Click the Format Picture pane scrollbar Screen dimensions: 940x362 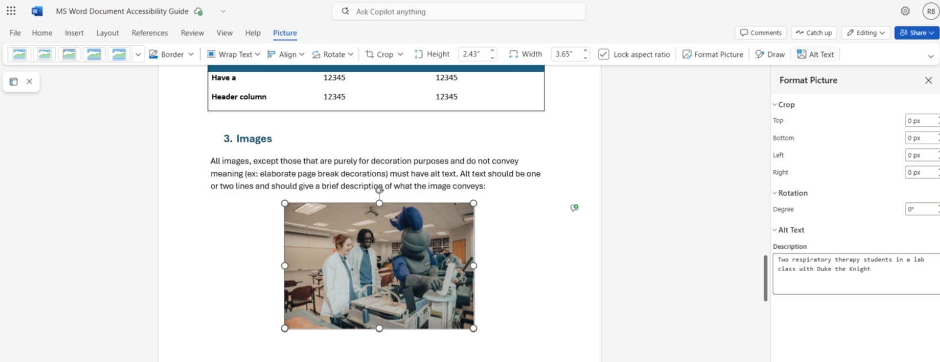click(x=765, y=278)
